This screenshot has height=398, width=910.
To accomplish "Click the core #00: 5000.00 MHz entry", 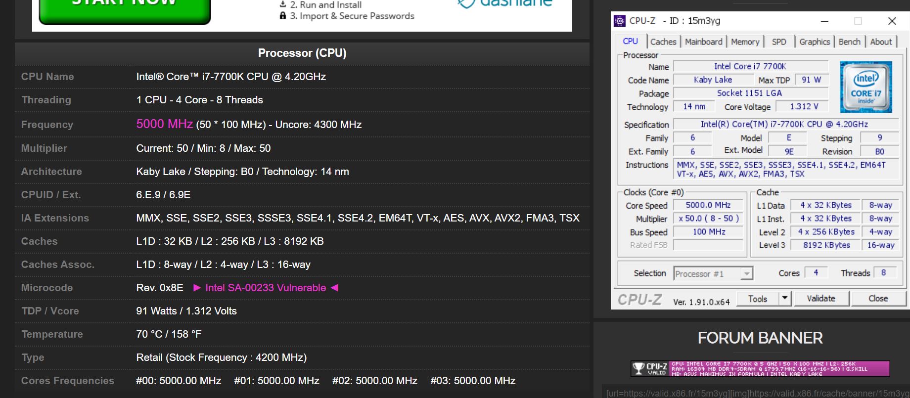I will tap(179, 381).
